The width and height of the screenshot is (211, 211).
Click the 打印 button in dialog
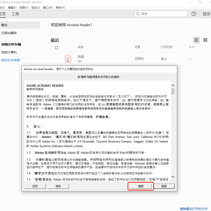click(x=35, y=186)
